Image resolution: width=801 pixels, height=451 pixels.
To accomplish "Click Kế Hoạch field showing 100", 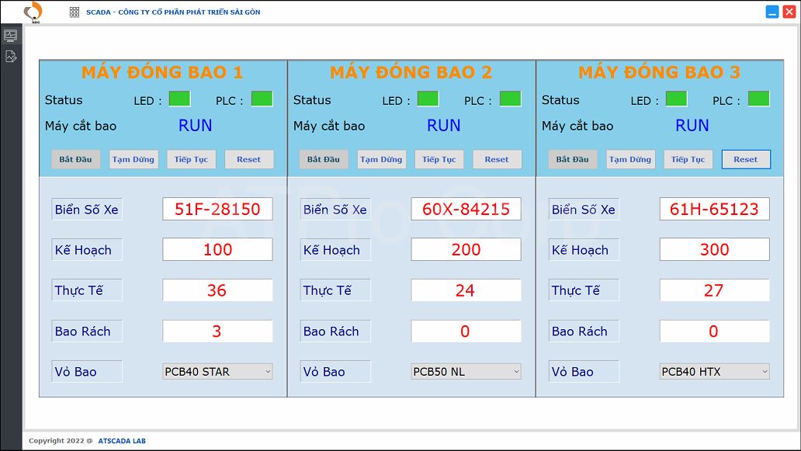I will click(217, 249).
